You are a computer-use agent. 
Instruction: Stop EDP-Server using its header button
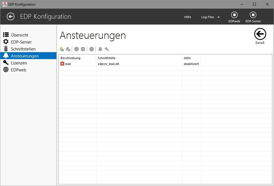pyautogui.click(x=253, y=17)
